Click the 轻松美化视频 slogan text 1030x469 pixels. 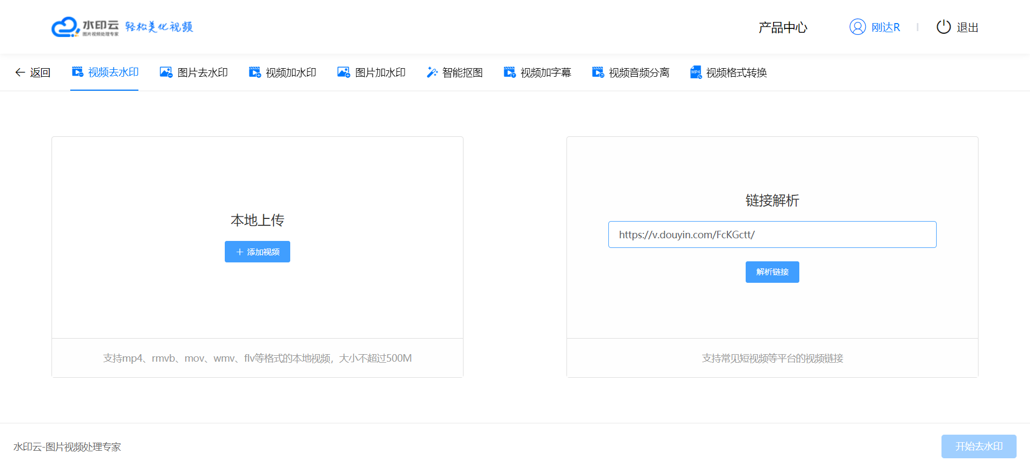click(159, 27)
